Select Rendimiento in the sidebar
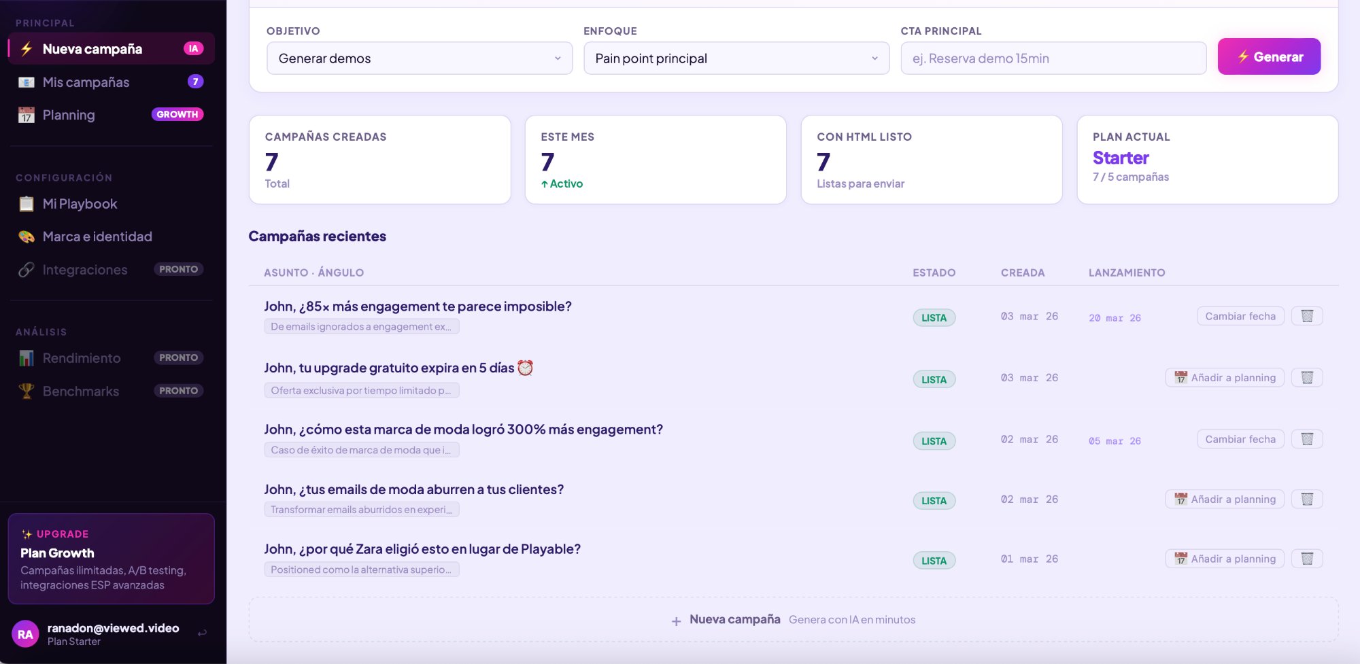The height and width of the screenshot is (664, 1360). [x=112, y=358]
